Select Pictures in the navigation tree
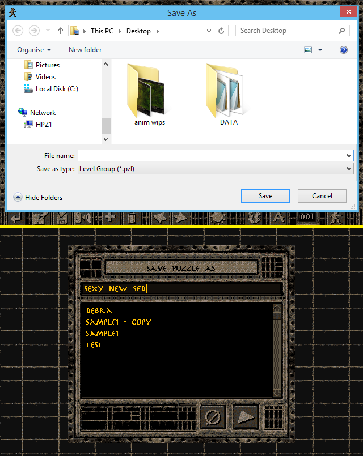This screenshot has height=456, width=363. 42,65
